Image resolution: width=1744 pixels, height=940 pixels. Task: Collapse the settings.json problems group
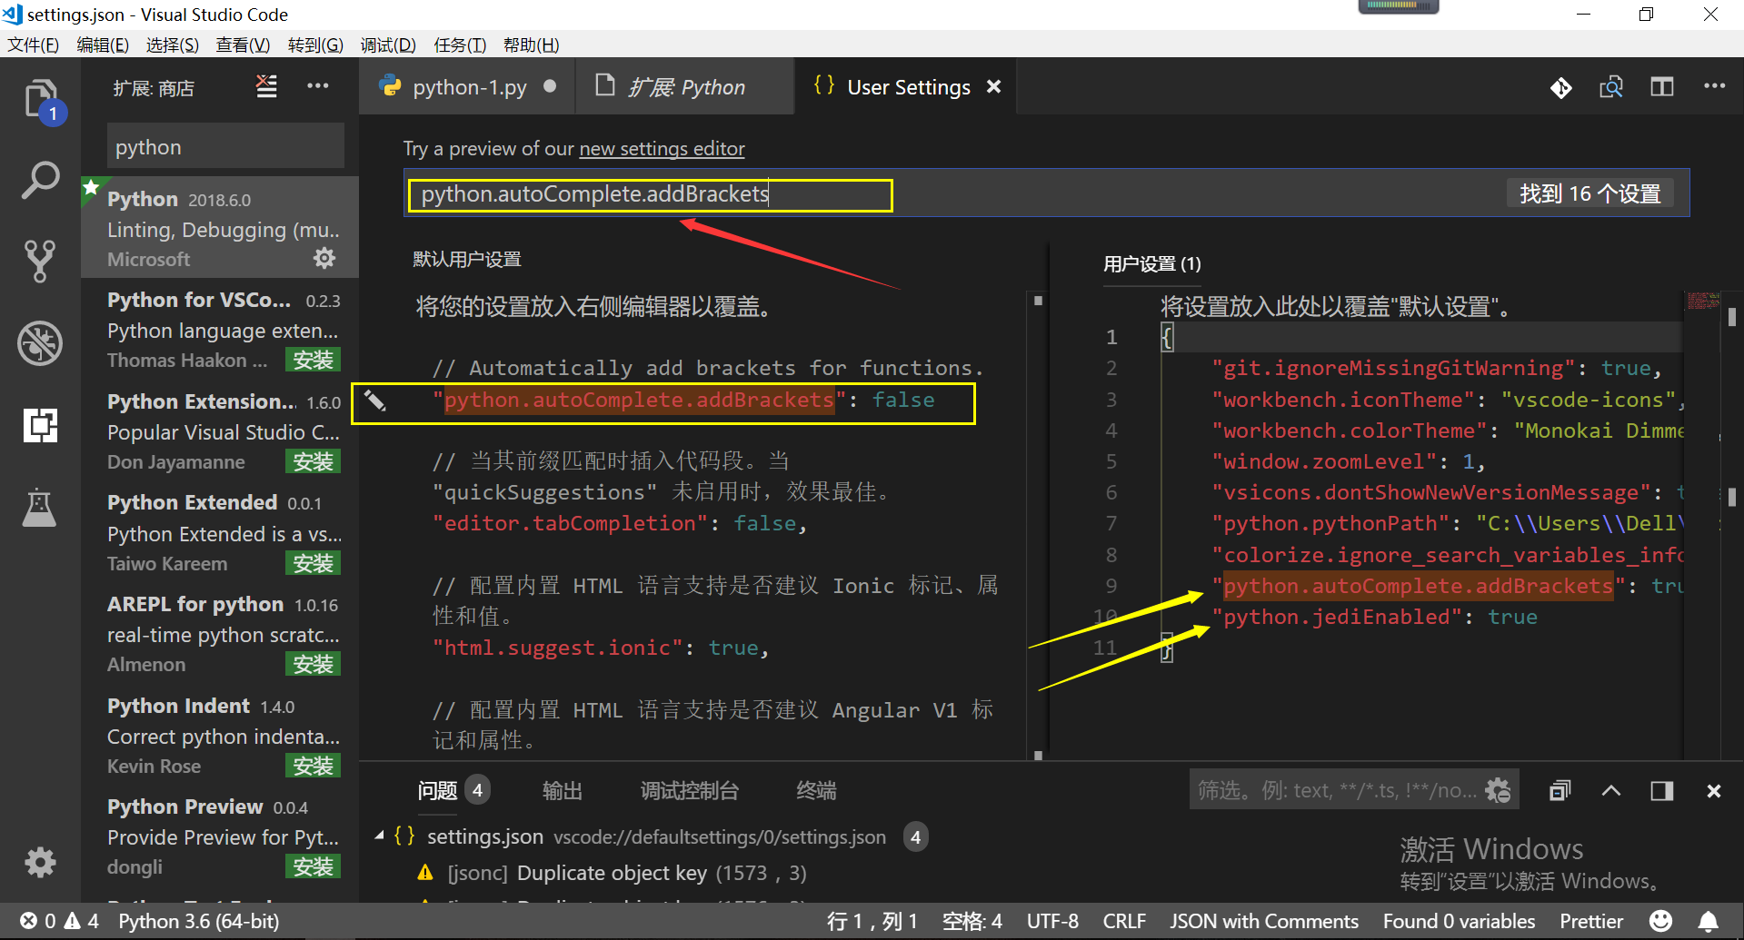(380, 836)
